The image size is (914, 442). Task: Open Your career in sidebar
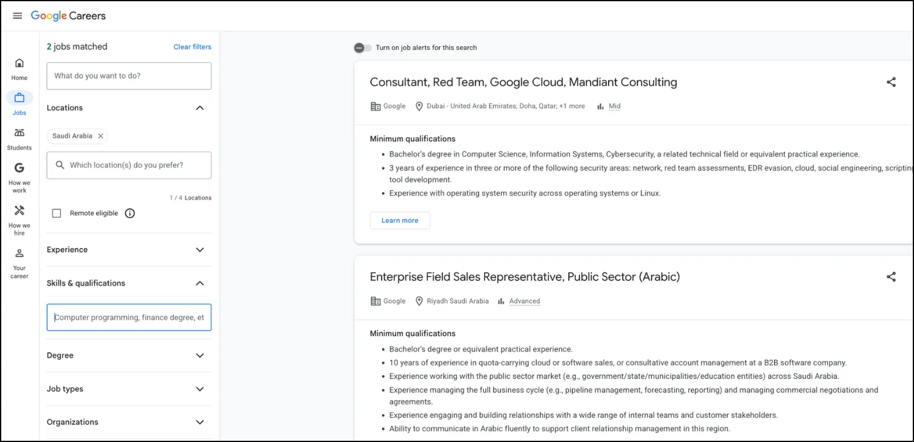pos(19,263)
